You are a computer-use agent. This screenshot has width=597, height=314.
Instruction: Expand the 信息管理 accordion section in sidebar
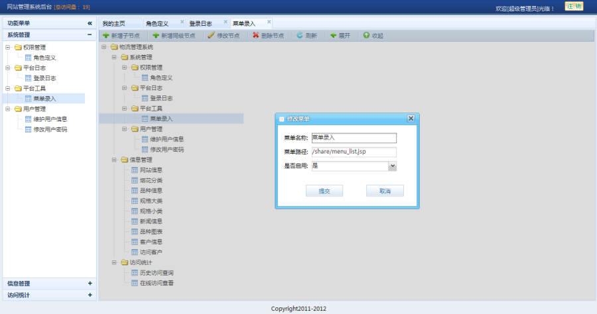point(90,284)
